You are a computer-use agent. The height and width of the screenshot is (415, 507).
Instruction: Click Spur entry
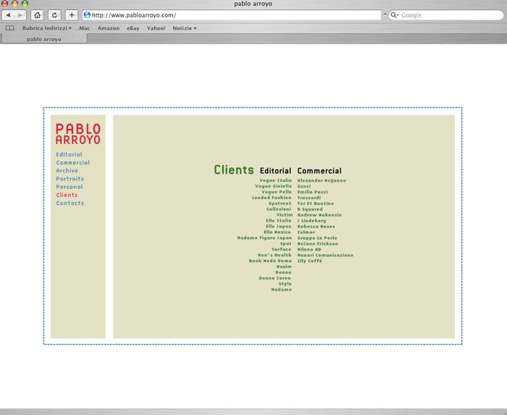[286, 243]
